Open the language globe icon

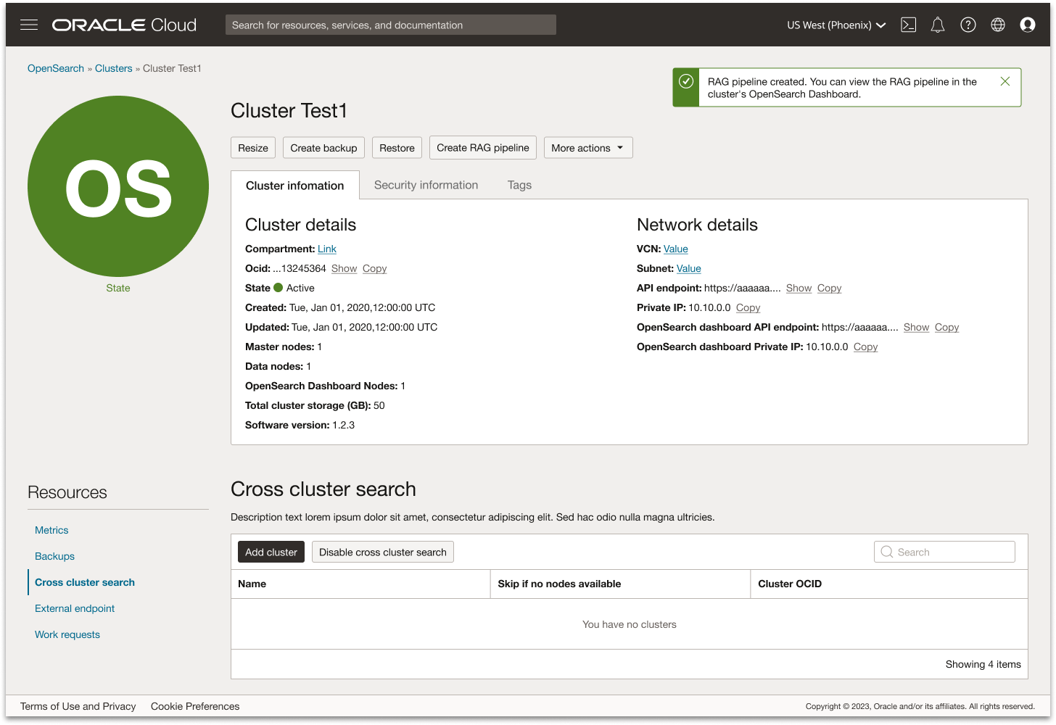[998, 25]
